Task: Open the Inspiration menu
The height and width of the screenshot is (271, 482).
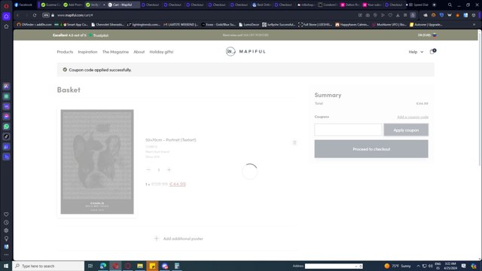Action: 87,52
